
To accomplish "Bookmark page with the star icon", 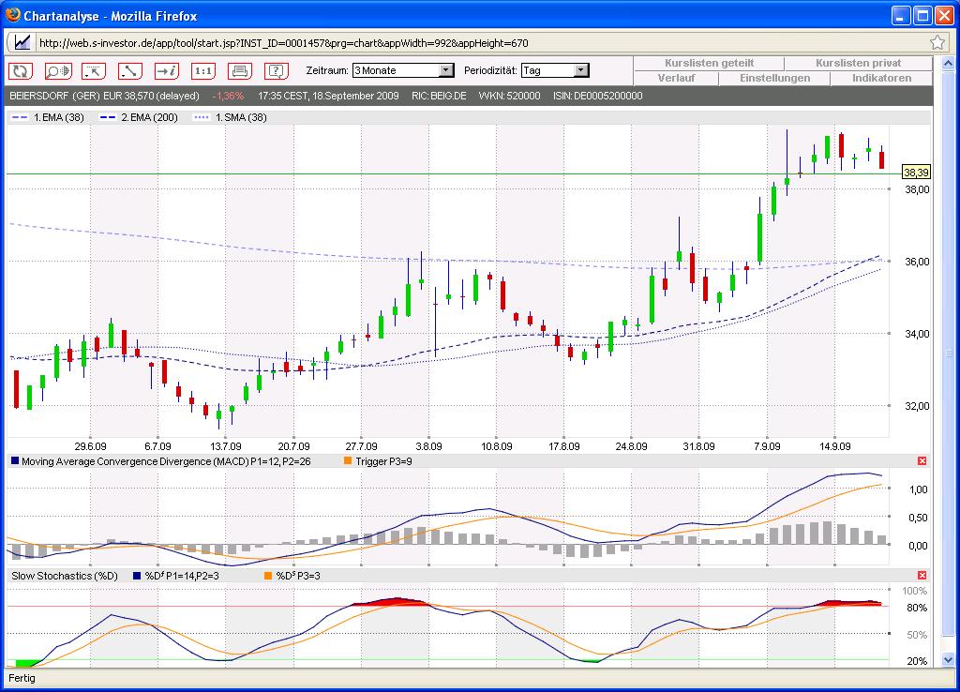I will pyautogui.click(x=937, y=42).
